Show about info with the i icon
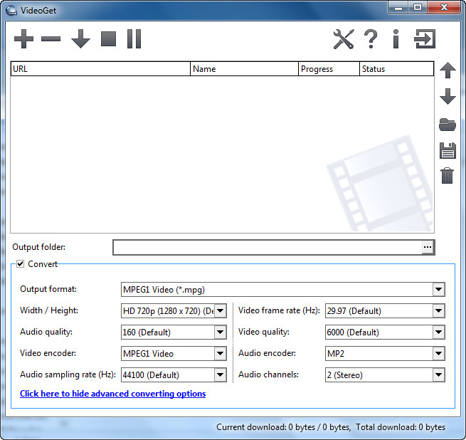The height and width of the screenshot is (440, 466). [396, 39]
